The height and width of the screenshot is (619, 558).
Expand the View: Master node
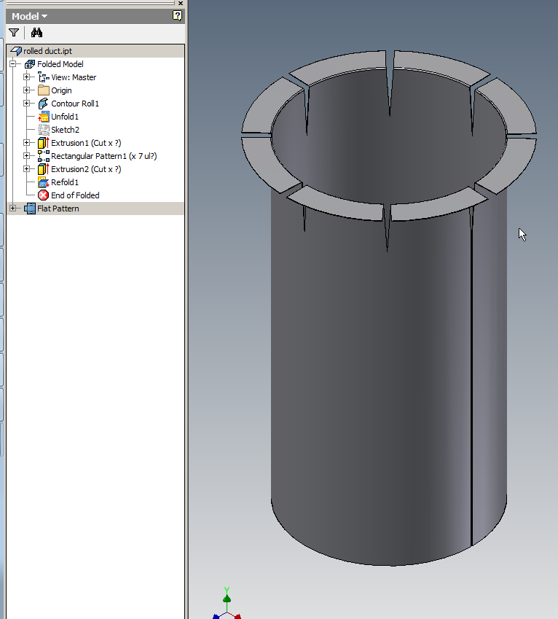point(27,77)
